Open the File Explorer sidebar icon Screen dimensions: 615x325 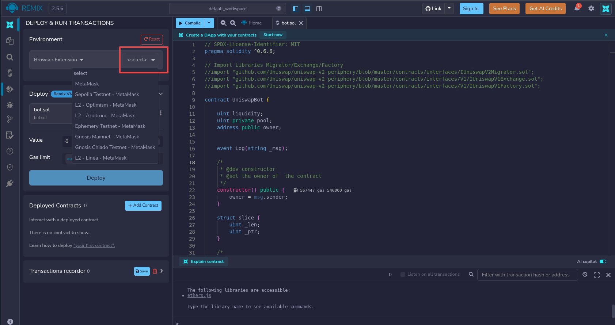point(10,41)
